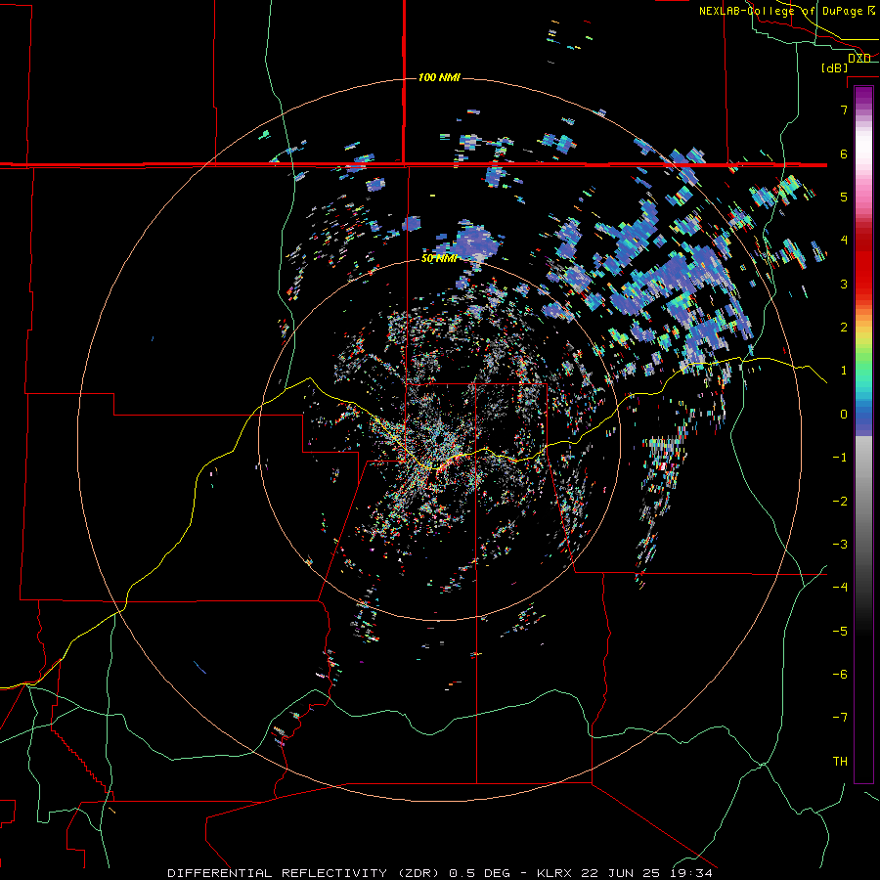Click the DIFFERENTIAL REFLECTIVITY (ZDR) title text
The width and height of the screenshot is (880, 880).
click(x=306, y=873)
